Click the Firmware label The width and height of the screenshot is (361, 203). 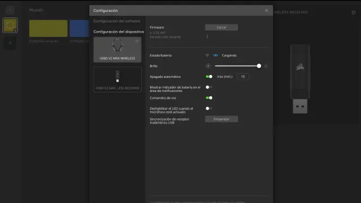157,28
